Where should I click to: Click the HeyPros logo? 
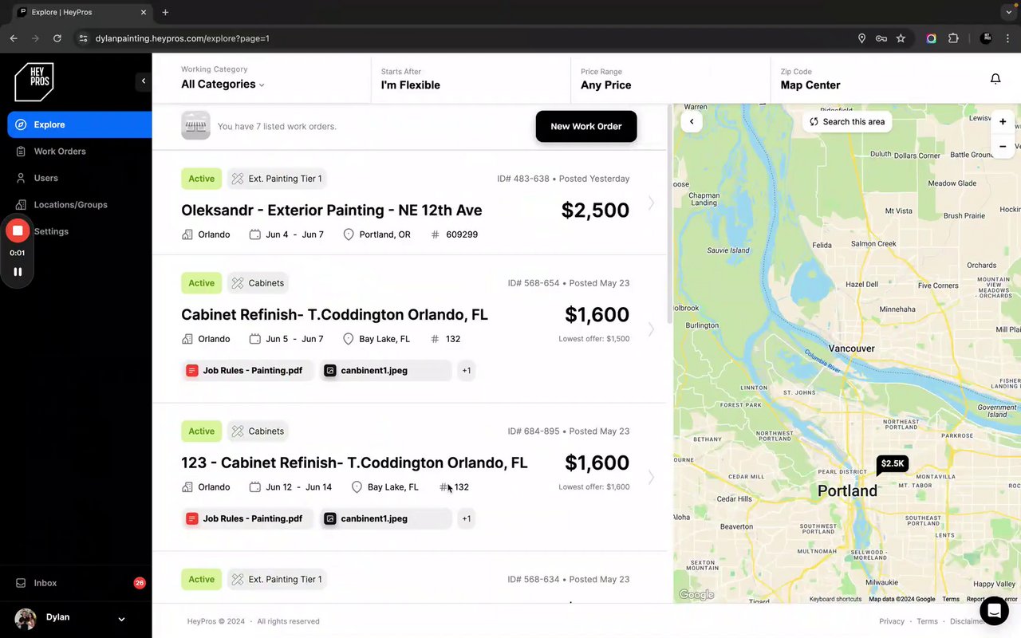pos(34,81)
